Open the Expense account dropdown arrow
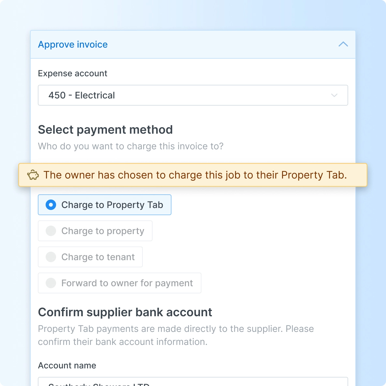 (334, 95)
